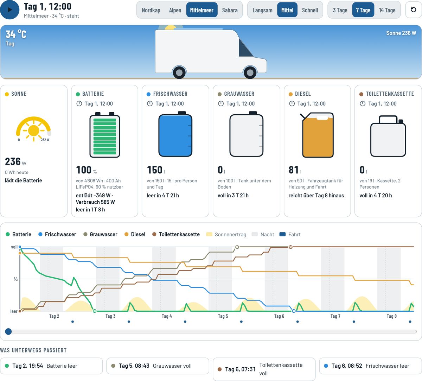Toggle the Frischwasser series in chart legend
This screenshot has height=381, width=422.
coord(57,234)
